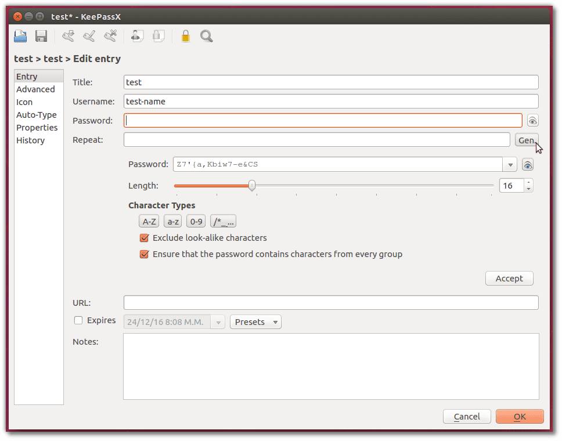Screen dimensions: 562x441
Task: Click the open database toolbar icon
Action: 20,36
